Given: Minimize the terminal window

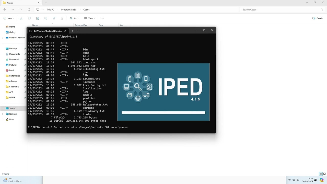Looking at the screenshot, I should click(x=196, y=30).
